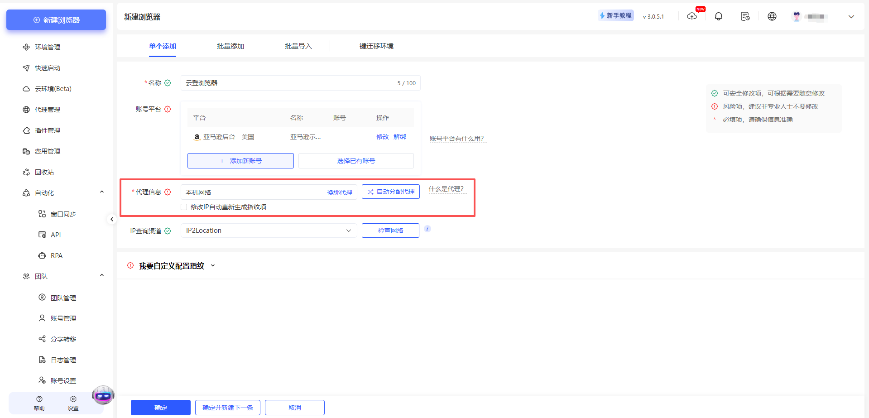The image size is (869, 418).
Task: Open the cloud upload icon with NEW badge
Action: point(692,16)
